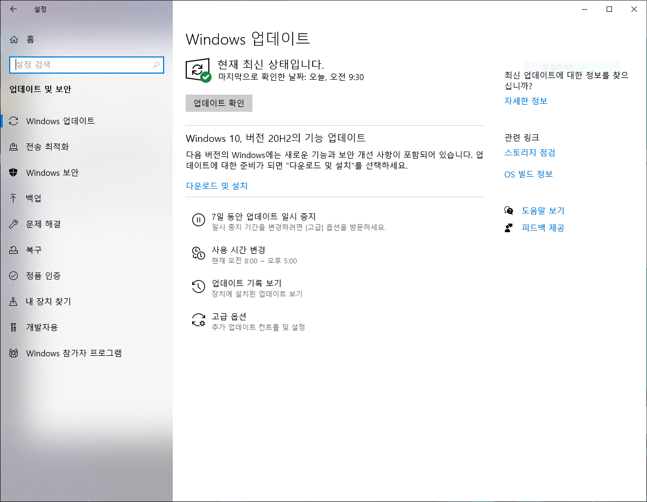This screenshot has height=502, width=647.
Task: Close the 설정 window
Action: tap(634, 9)
